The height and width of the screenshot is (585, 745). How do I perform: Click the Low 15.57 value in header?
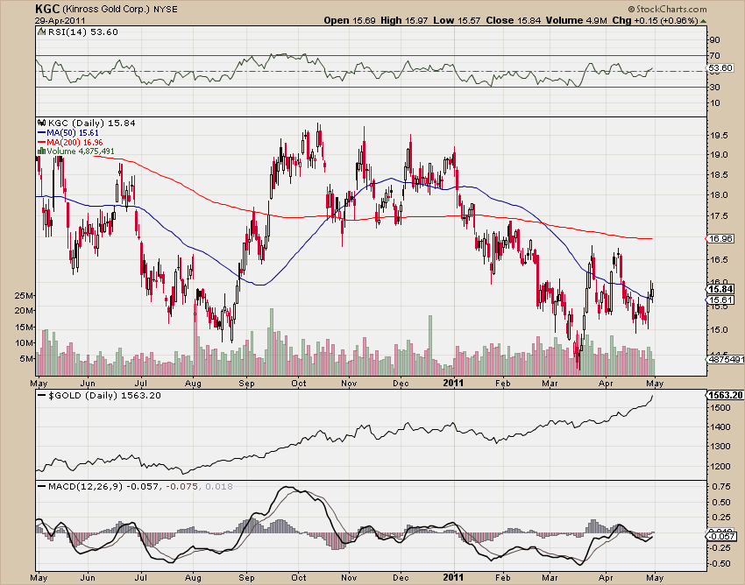point(457,20)
